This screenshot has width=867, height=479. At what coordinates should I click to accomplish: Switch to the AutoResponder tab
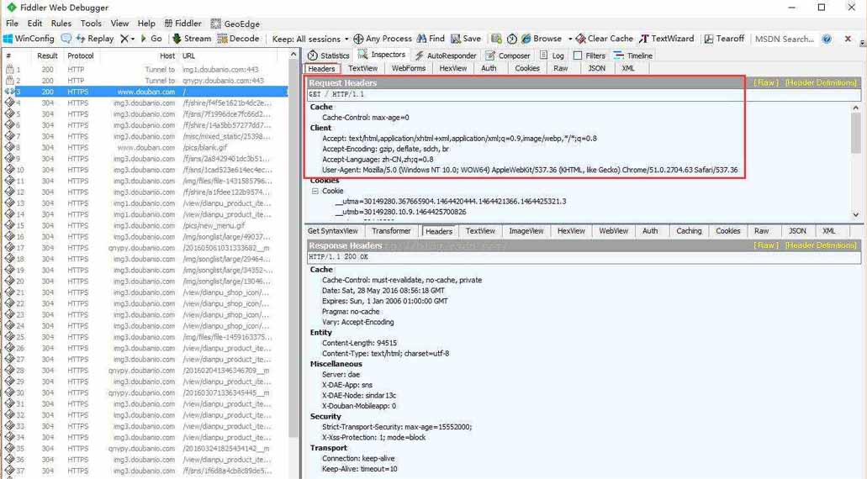(x=446, y=55)
